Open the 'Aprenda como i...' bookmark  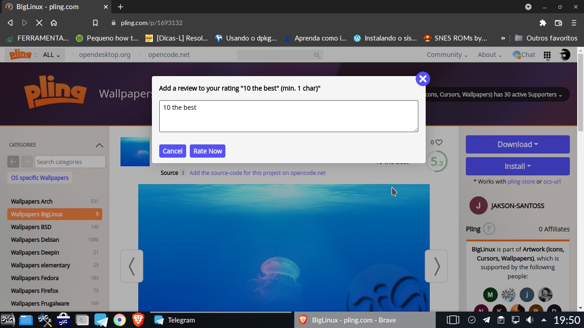point(315,38)
